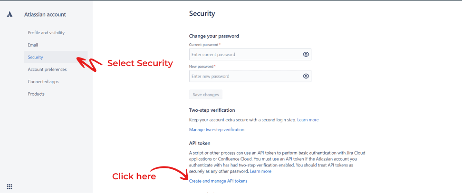Show current password with eye icon

306,55
